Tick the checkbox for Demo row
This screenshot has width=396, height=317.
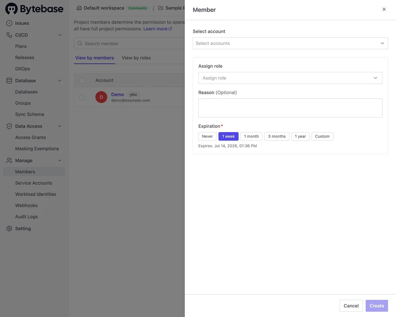click(82, 97)
